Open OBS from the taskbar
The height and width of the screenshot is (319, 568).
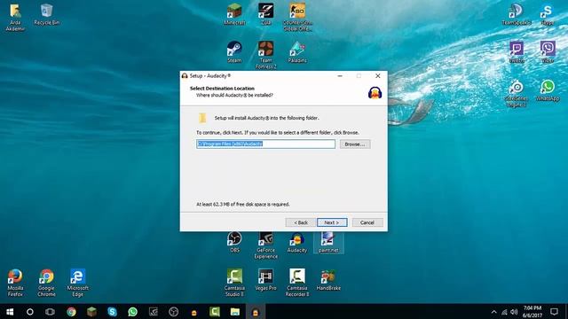click(174, 311)
